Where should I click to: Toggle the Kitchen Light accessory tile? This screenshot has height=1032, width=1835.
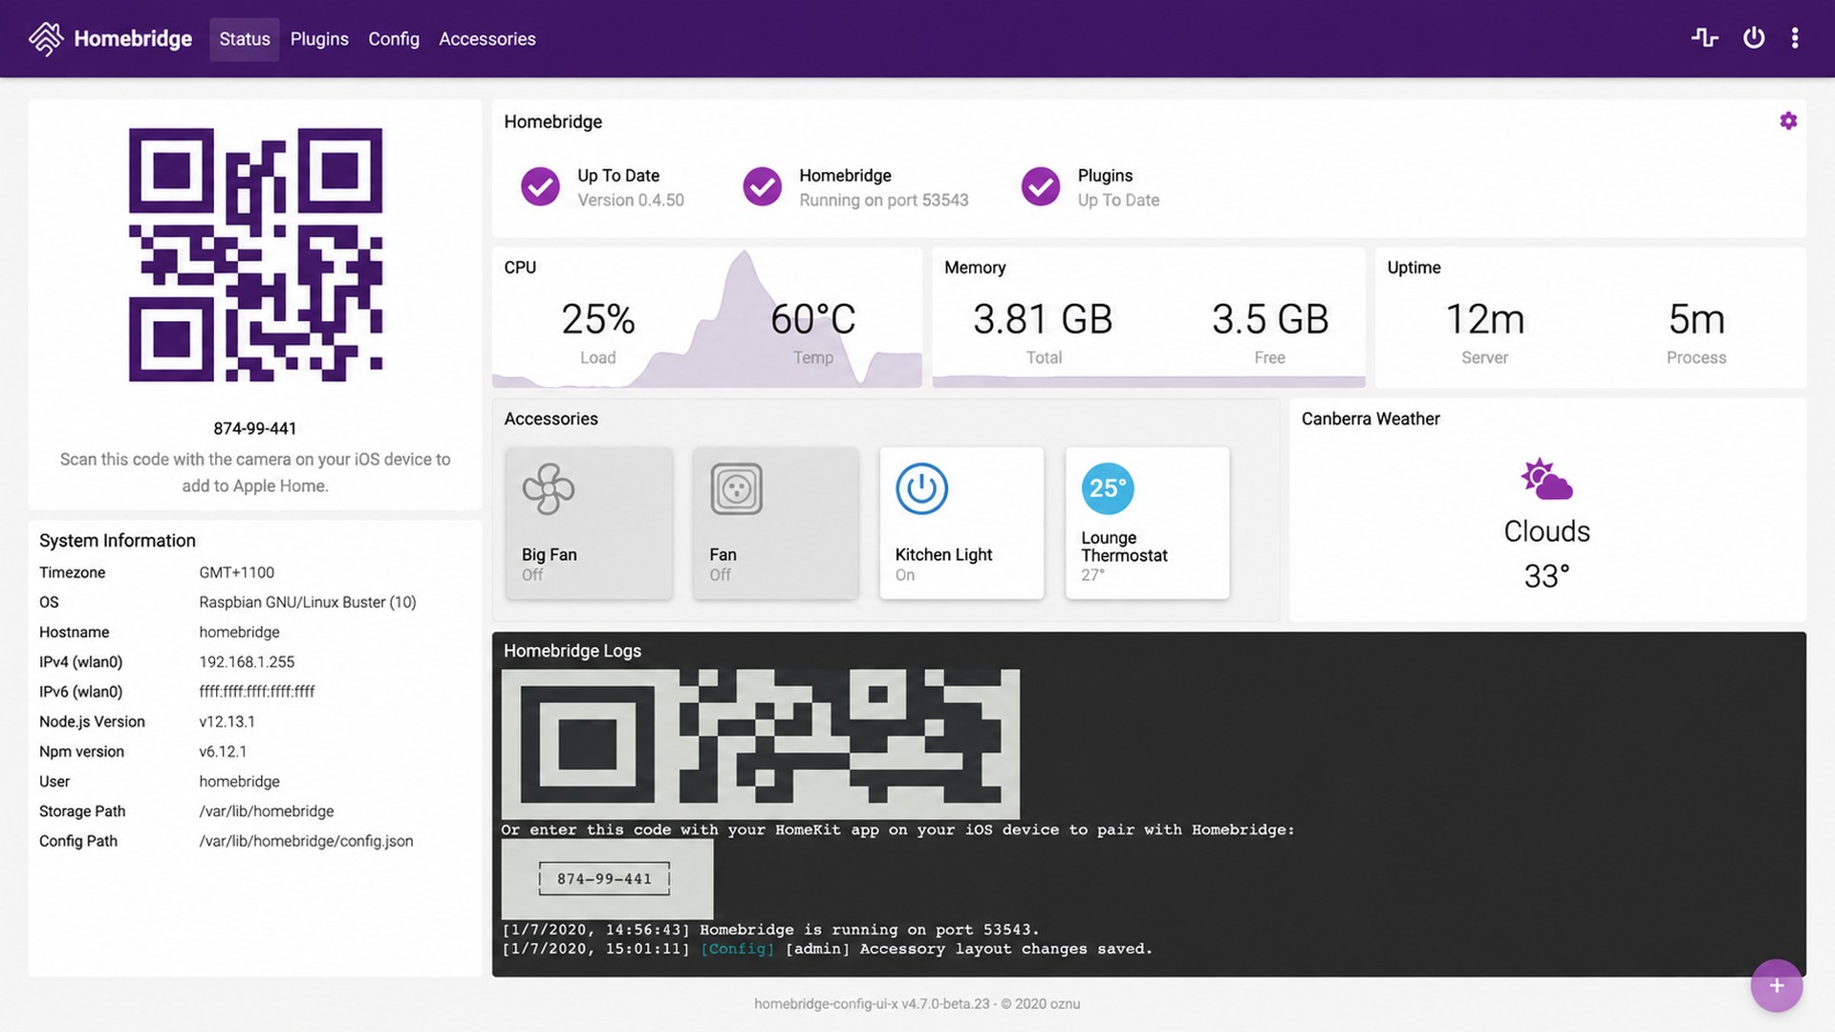[x=961, y=524]
